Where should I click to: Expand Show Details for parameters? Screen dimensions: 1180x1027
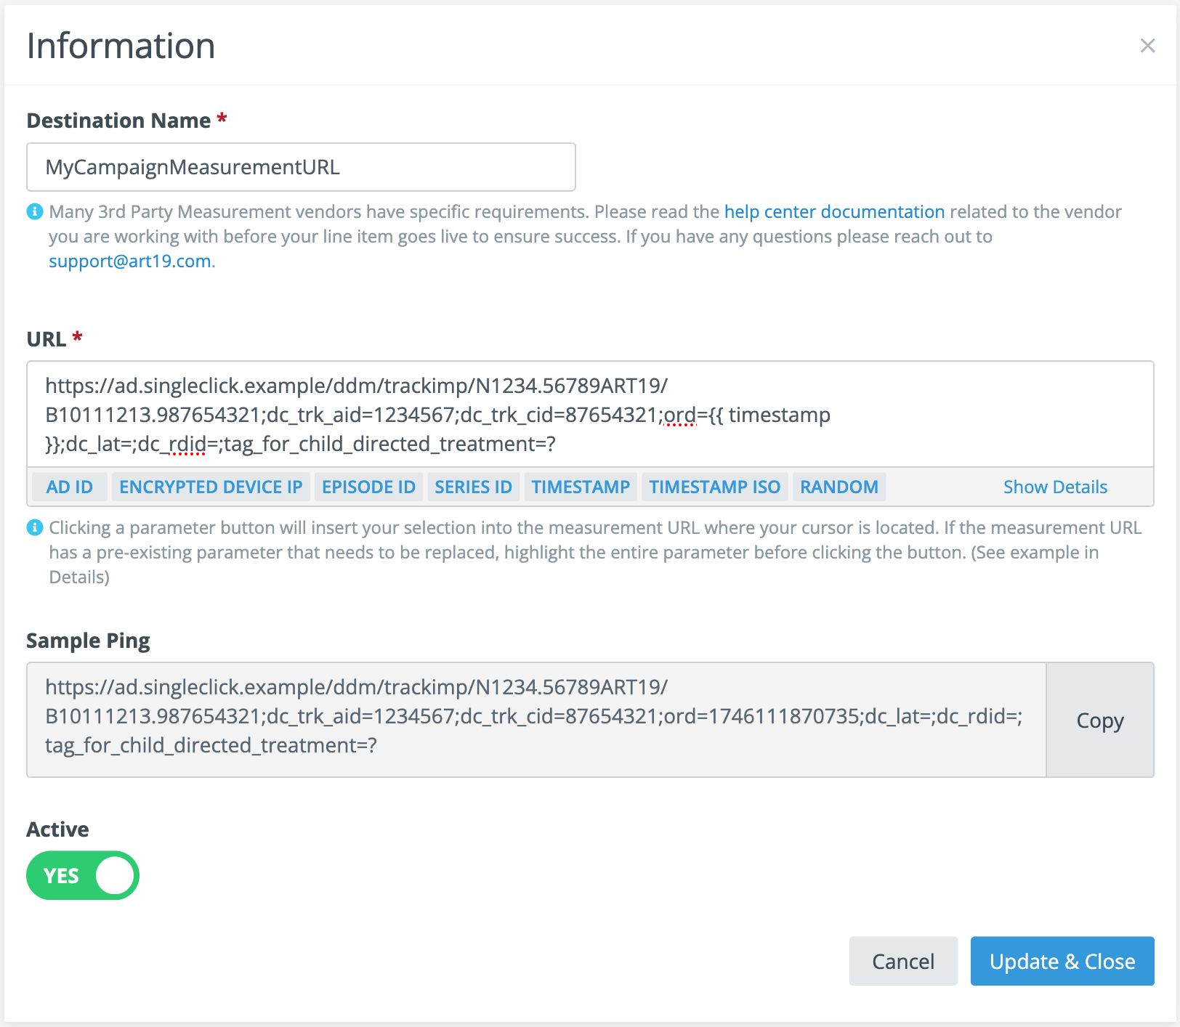click(x=1055, y=487)
